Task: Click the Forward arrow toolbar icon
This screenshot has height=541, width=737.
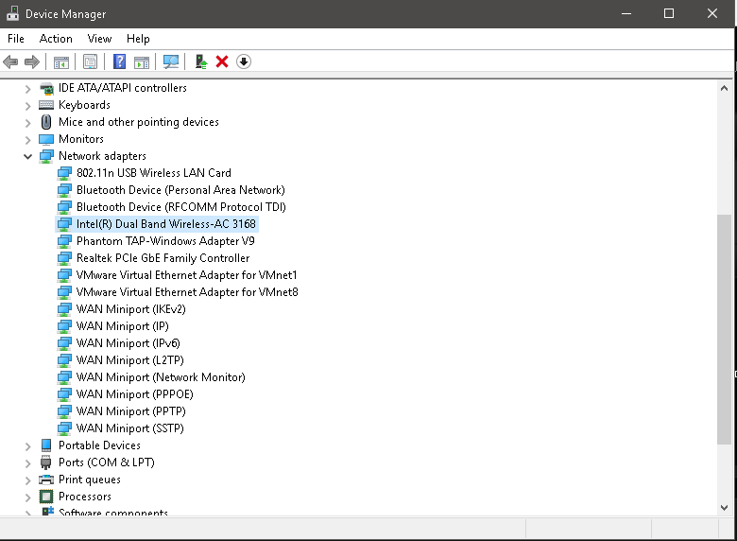Action: pos(32,61)
